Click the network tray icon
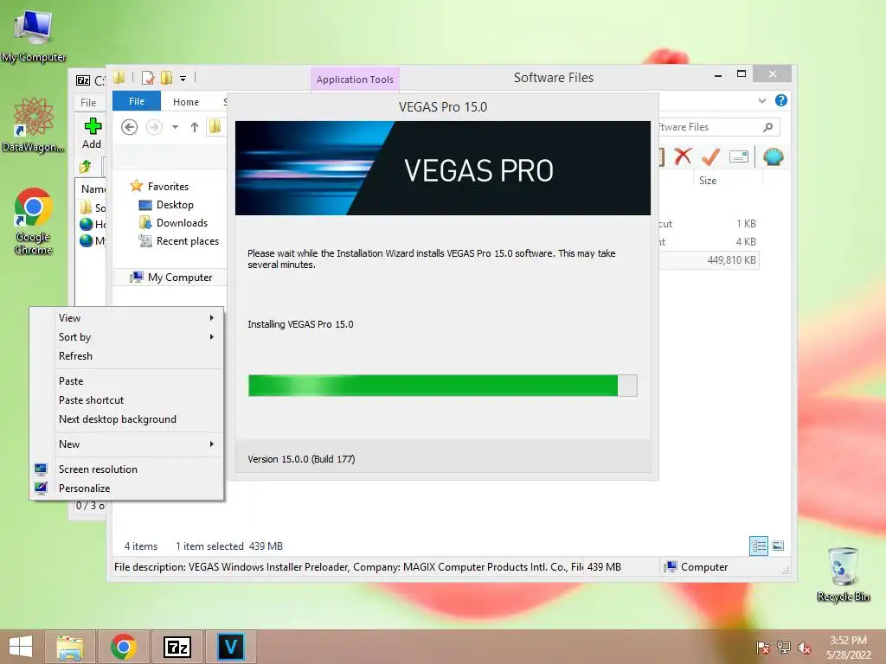 [x=784, y=648]
